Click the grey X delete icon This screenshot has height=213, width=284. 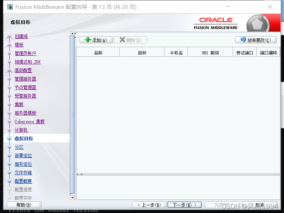click(x=122, y=40)
